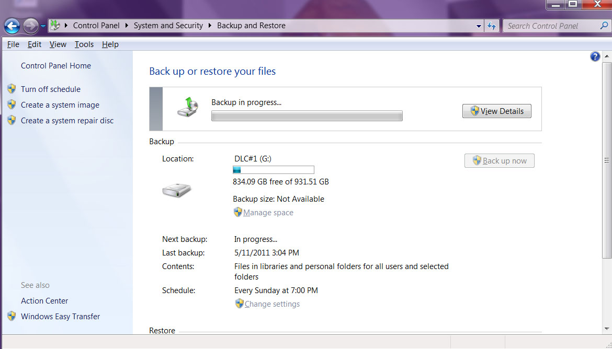Click the Forward navigation arrow button
Viewport: 612px width, 349px height.
31,26
